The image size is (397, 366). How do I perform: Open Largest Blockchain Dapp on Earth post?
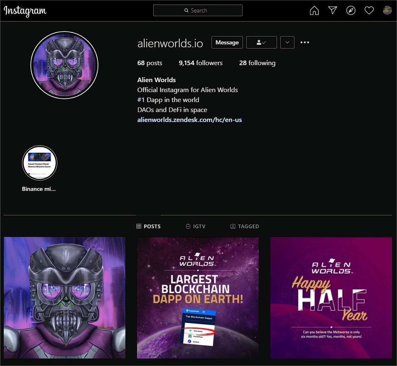click(198, 298)
